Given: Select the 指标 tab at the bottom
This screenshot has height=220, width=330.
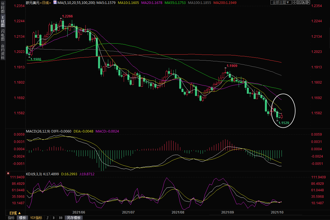Looking at the screenshot, I should point(11,218).
